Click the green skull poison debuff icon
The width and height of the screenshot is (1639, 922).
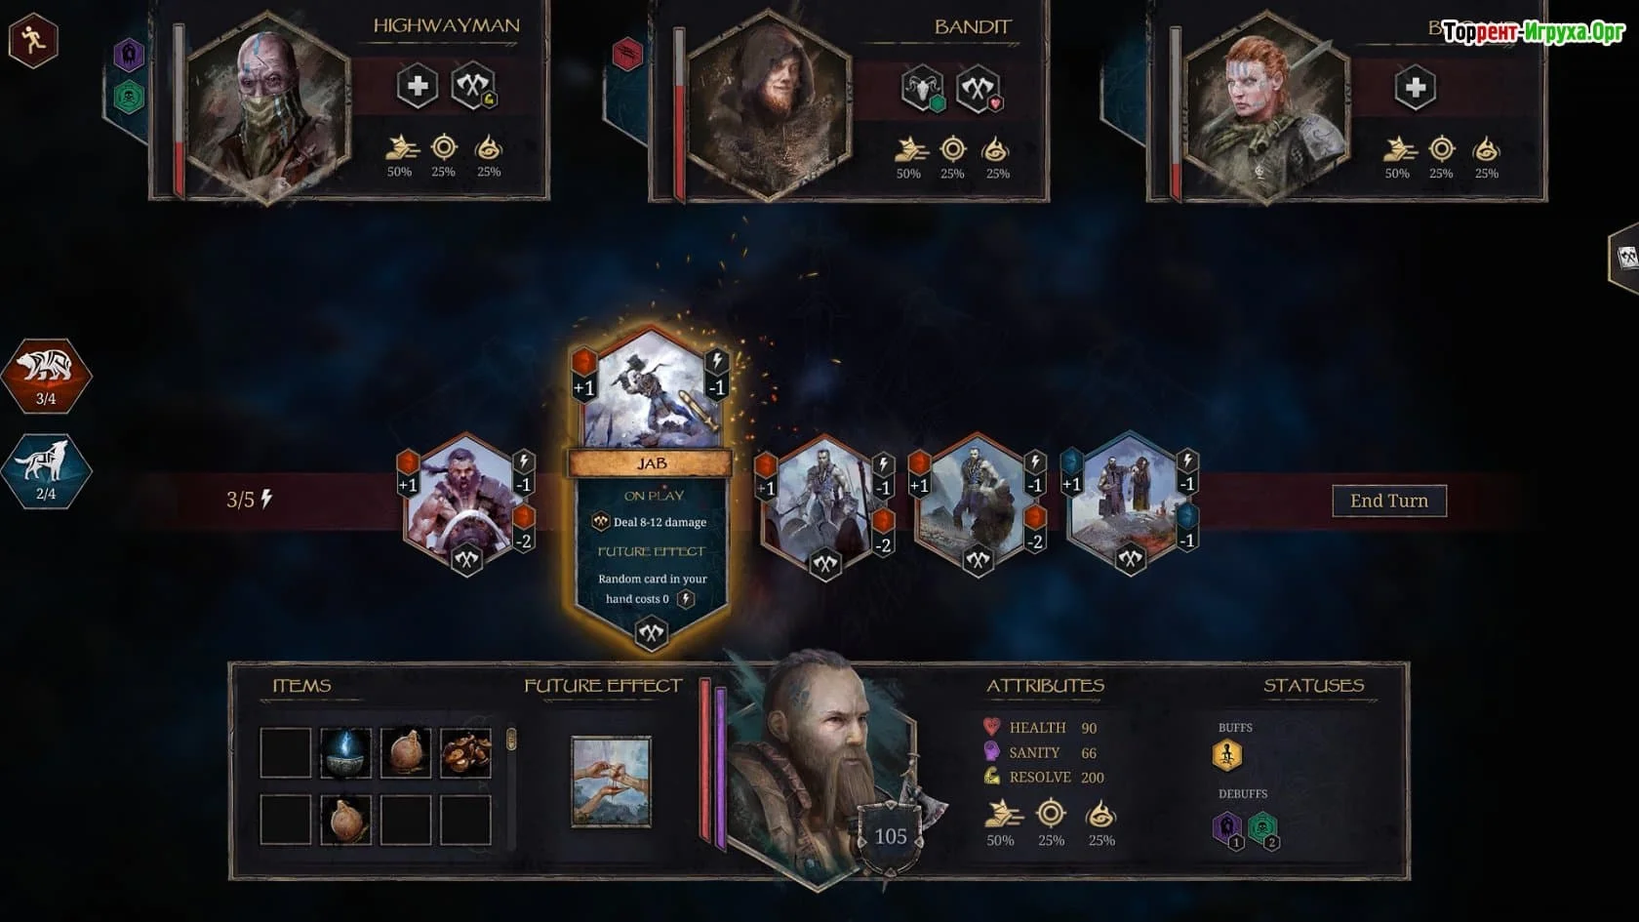1262,828
